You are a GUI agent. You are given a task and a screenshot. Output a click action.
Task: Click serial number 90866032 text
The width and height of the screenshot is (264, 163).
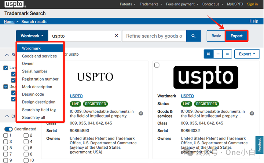(x=190, y=131)
